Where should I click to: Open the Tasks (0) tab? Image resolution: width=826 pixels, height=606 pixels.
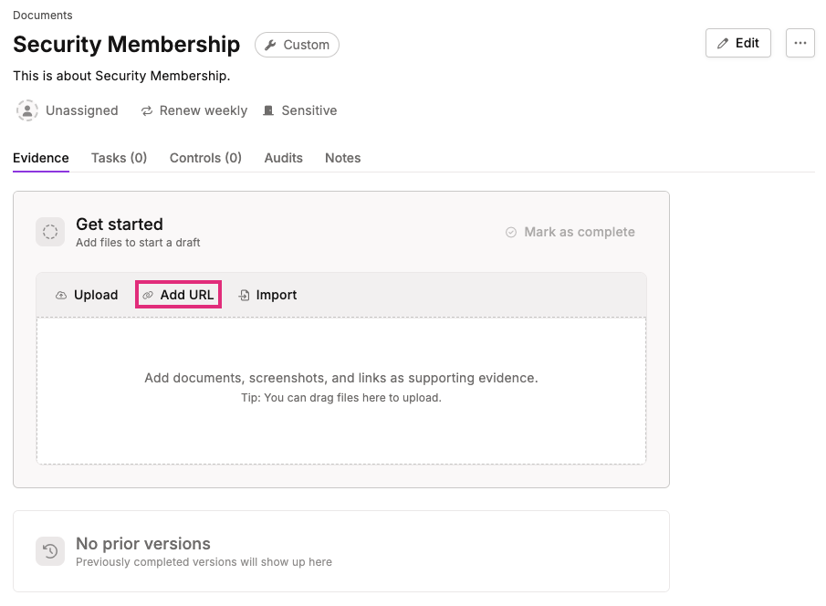119,158
